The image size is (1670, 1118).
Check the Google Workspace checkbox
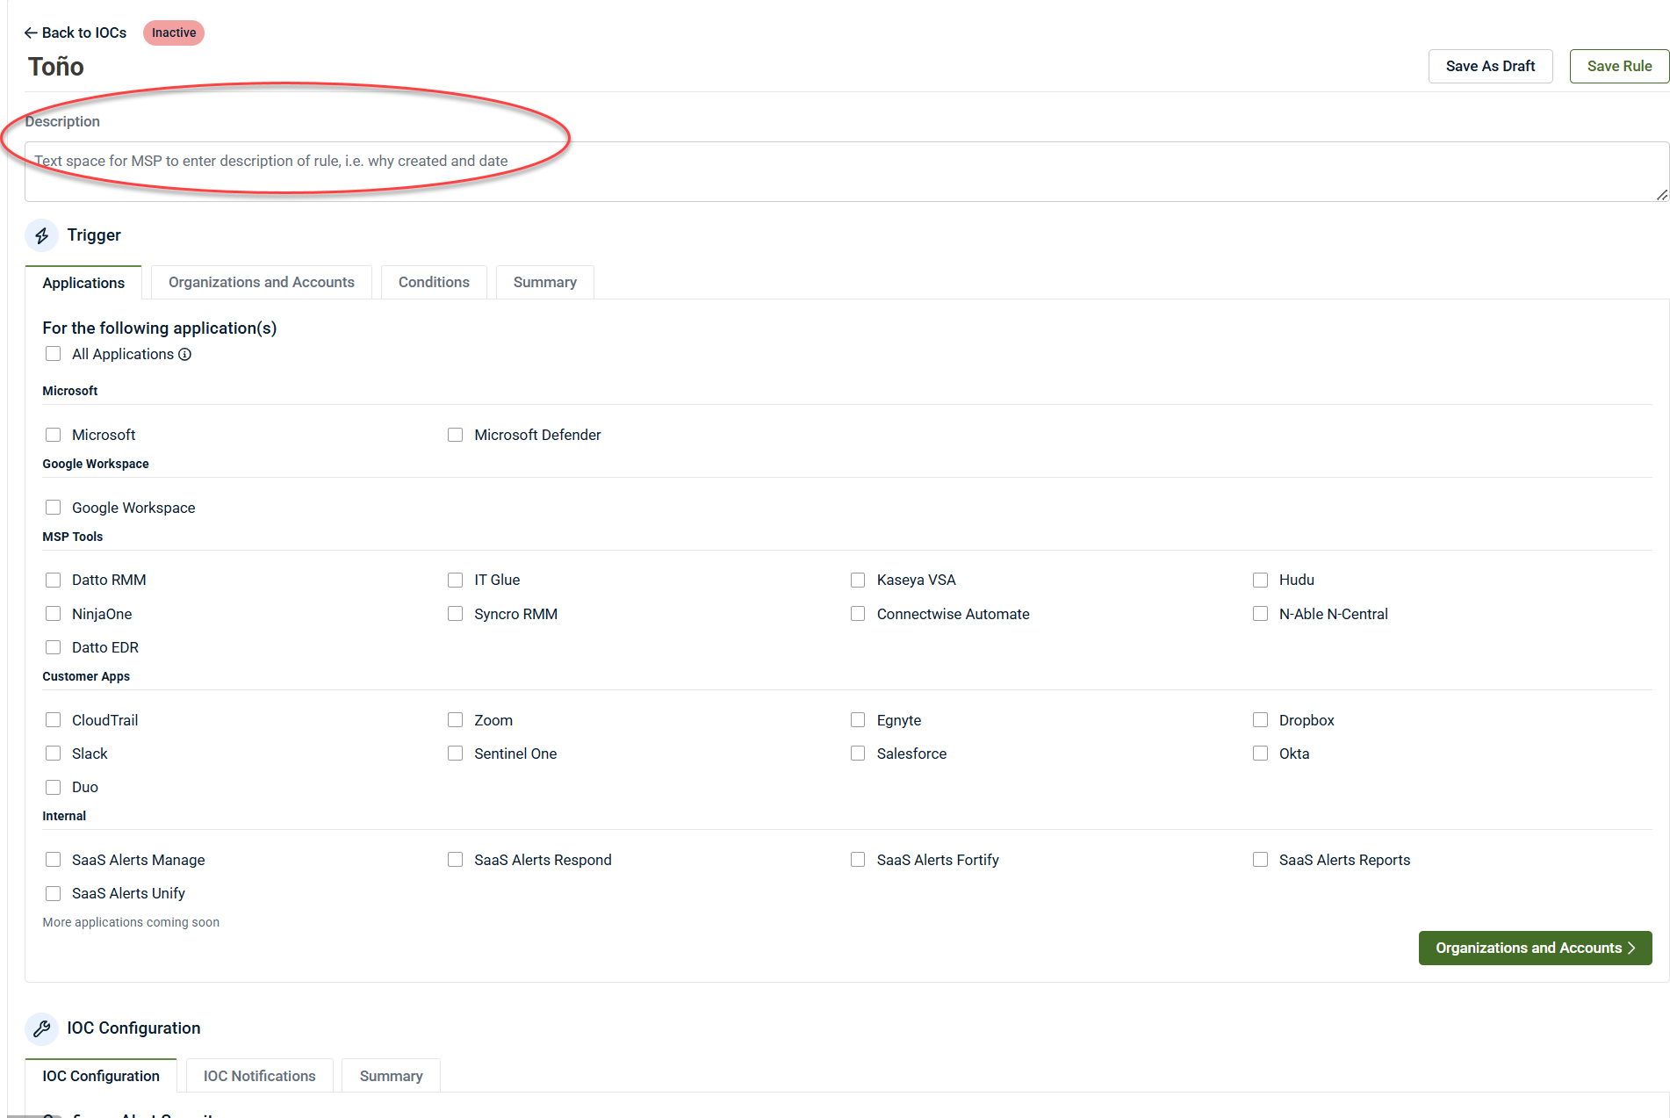54,508
